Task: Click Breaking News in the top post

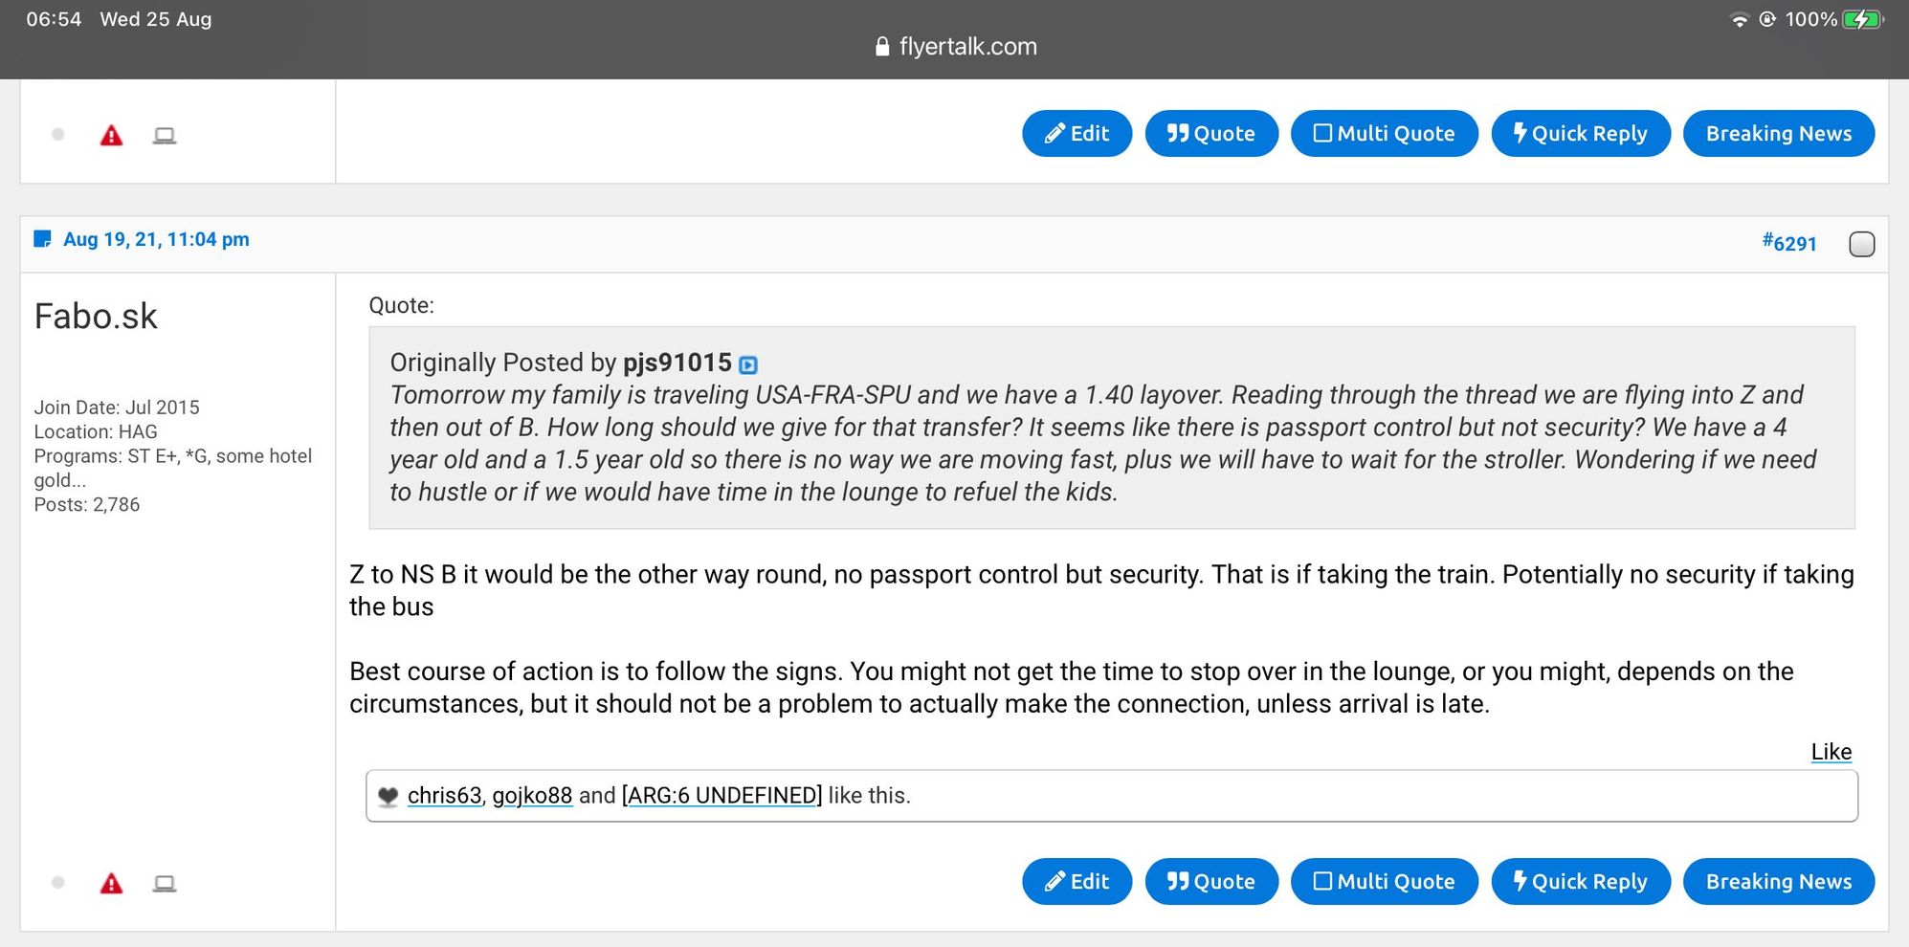Action: pos(1778,133)
